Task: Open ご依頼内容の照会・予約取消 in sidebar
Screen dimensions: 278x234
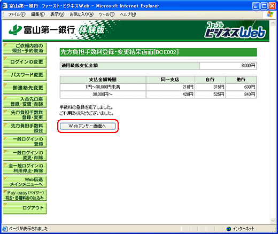Action: (x=25, y=48)
